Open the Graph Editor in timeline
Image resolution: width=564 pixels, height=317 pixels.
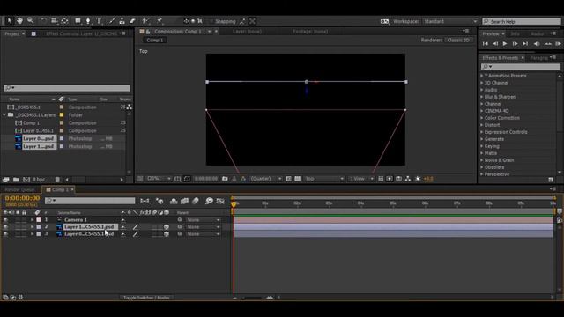tap(220, 201)
